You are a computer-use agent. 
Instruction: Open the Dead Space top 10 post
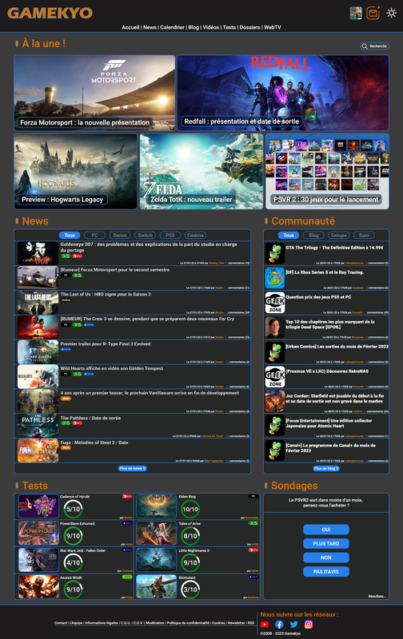(326, 327)
